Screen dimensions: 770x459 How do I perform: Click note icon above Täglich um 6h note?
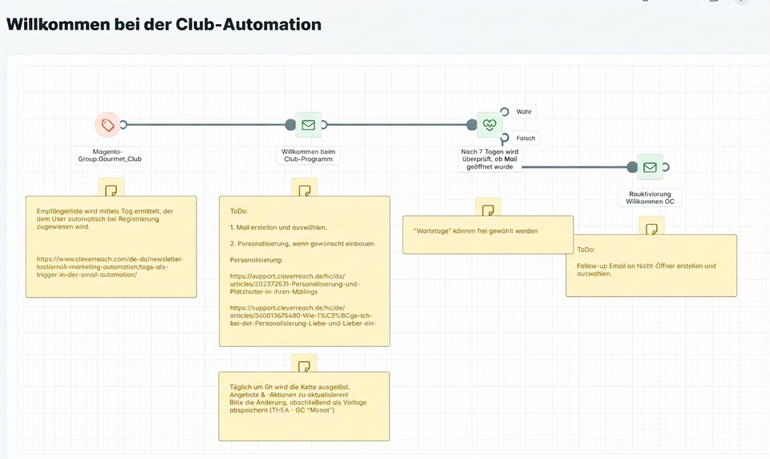pyautogui.click(x=304, y=364)
